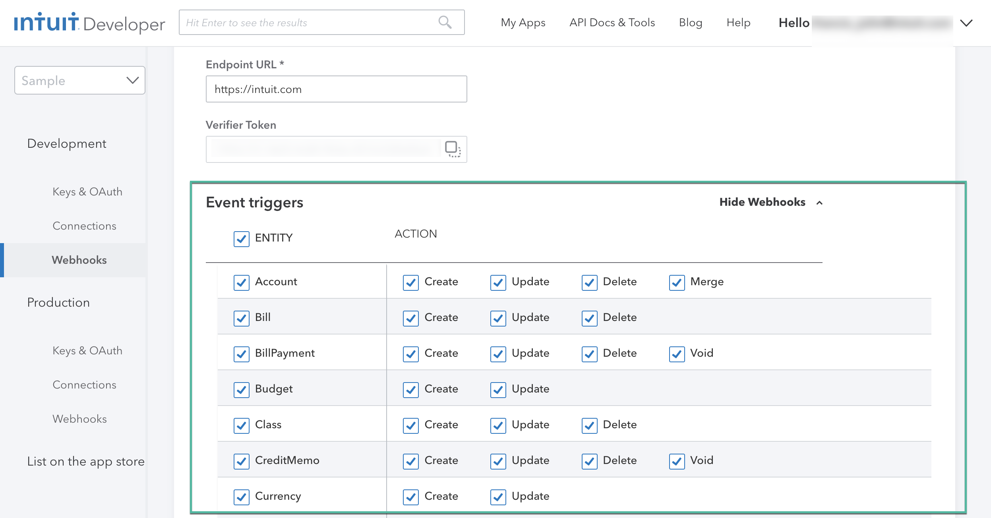Uncheck Delete action for Class
This screenshot has width=991, height=518.
point(590,425)
